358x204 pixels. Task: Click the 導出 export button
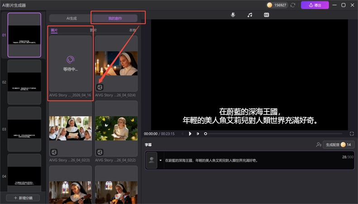tap(315, 5)
